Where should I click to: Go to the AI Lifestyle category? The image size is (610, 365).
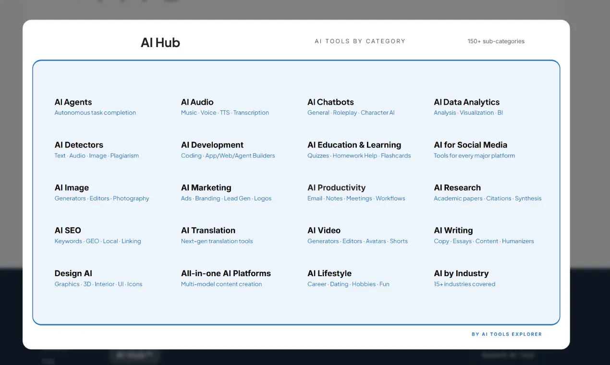coord(329,273)
